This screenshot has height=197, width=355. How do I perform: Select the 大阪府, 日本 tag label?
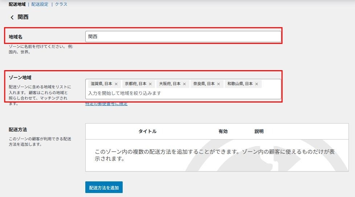point(170,84)
